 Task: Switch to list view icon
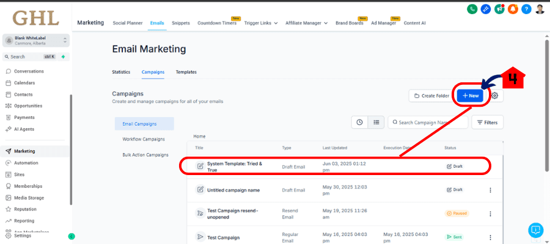(376, 122)
